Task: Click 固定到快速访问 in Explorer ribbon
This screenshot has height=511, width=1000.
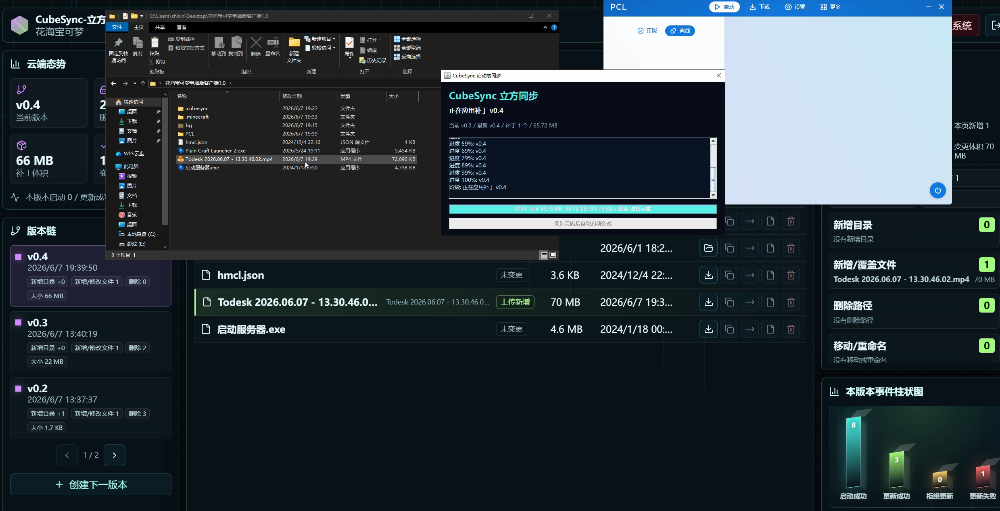Action: pyautogui.click(x=118, y=50)
